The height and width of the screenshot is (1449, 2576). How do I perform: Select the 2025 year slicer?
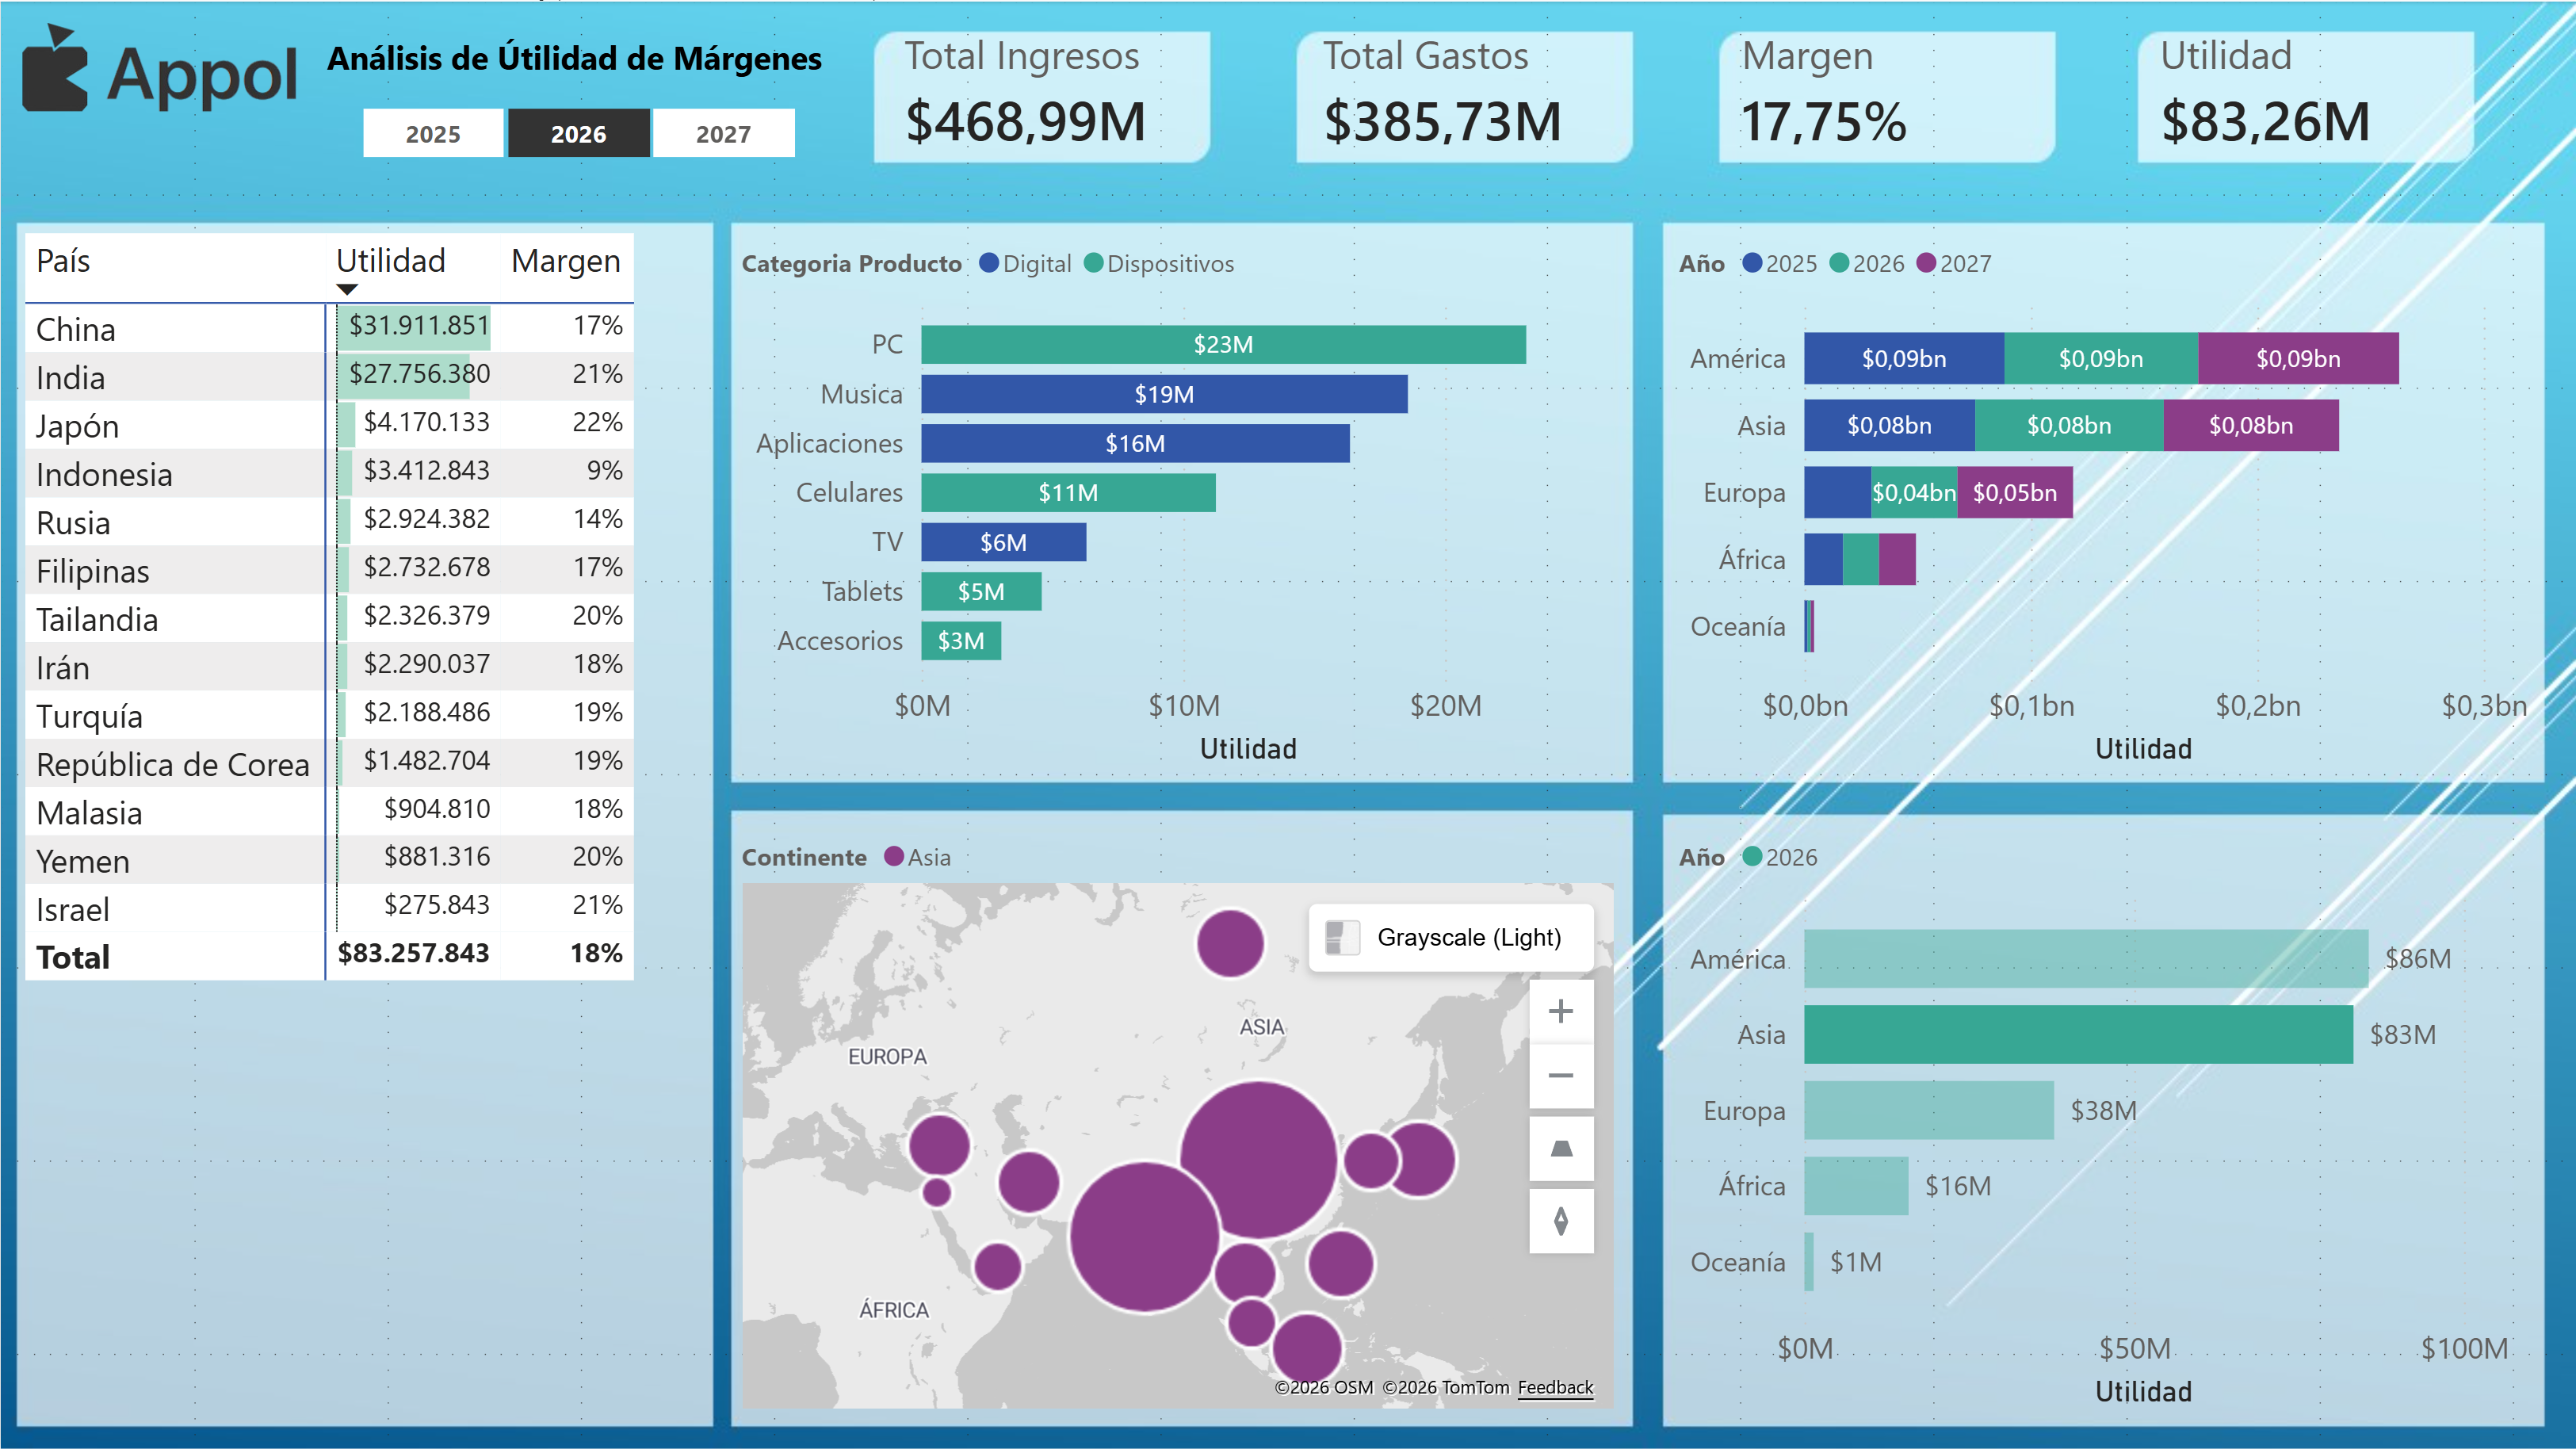(433, 134)
